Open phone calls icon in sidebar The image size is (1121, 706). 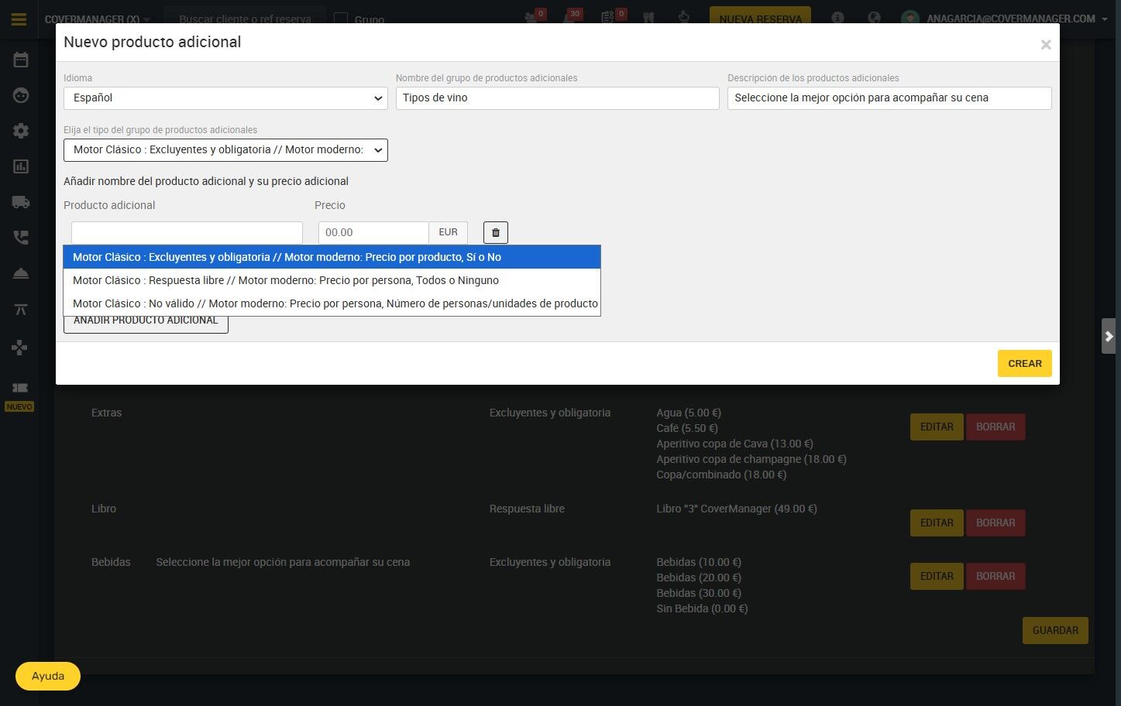click(21, 238)
